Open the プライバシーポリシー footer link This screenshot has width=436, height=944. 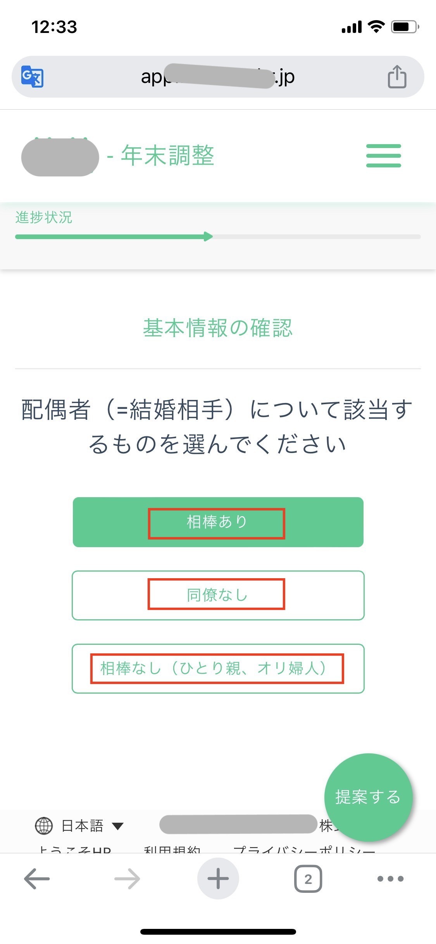tap(304, 850)
